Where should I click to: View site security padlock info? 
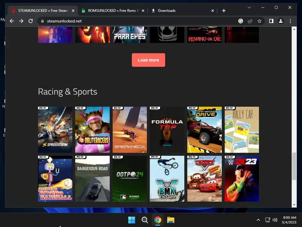[42, 21]
